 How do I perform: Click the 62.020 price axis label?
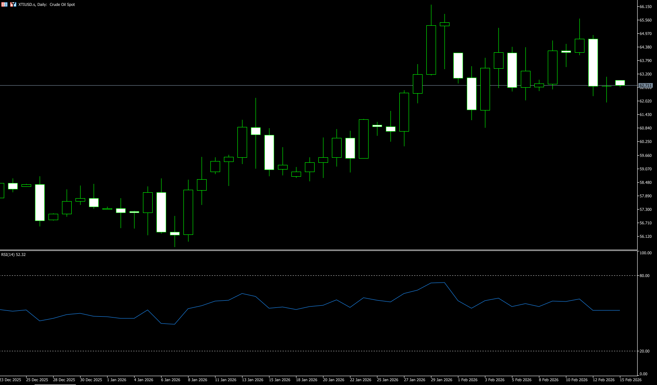(x=646, y=101)
